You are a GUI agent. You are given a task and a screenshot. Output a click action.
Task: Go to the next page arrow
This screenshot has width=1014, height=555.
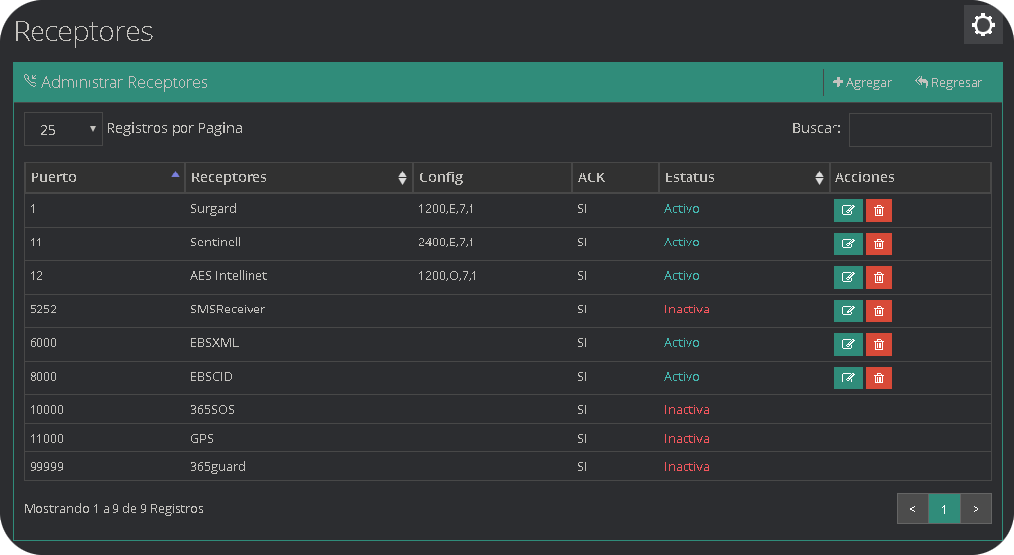pyautogui.click(x=976, y=509)
